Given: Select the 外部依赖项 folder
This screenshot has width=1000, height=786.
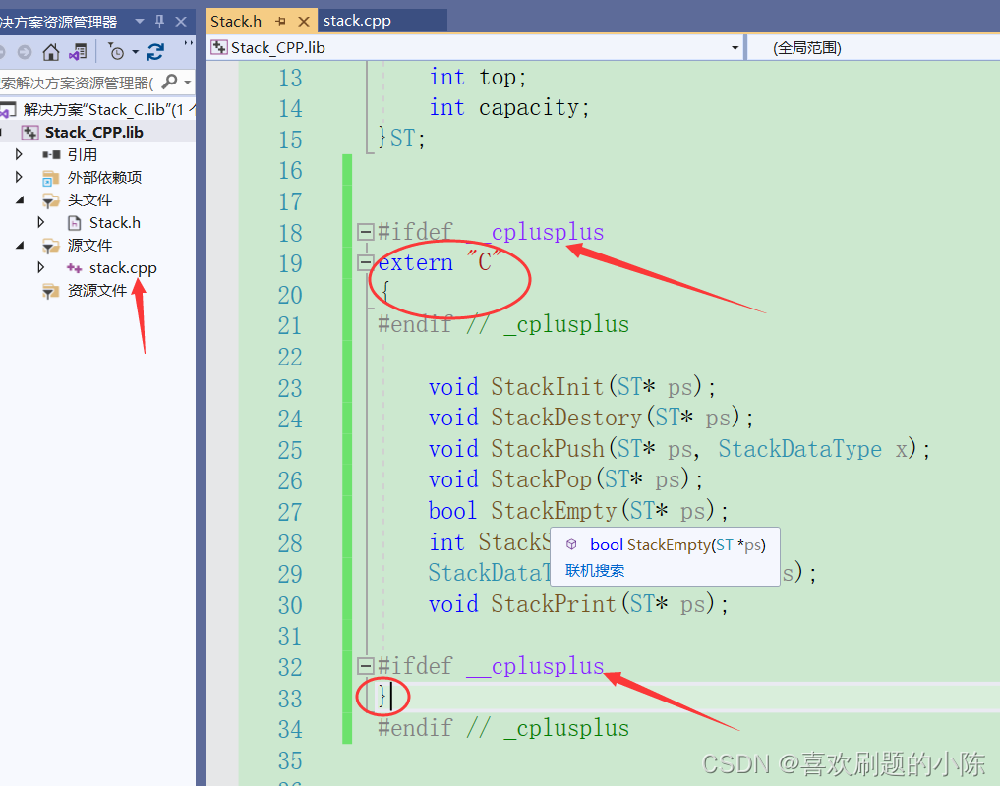Looking at the screenshot, I should point(104,177).
